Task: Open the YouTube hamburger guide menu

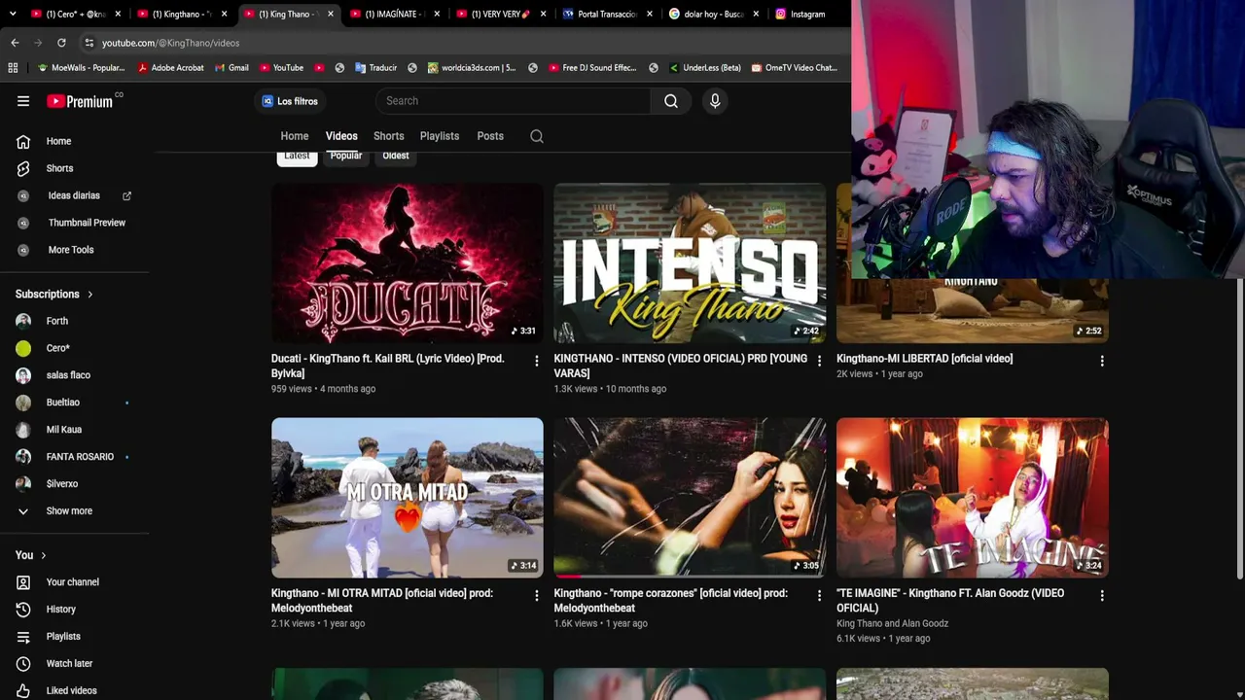Action: [x=23, y=101]
